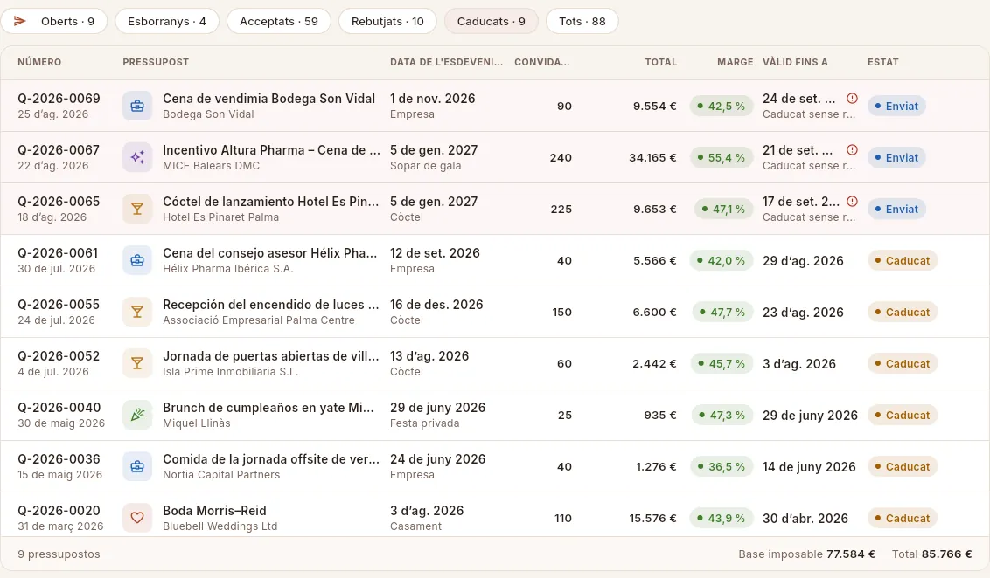Image resolution: width=990 pixels, height=578 pixels.
Task: Sort by the NÚMERO column header
Action: coord(39,62)
